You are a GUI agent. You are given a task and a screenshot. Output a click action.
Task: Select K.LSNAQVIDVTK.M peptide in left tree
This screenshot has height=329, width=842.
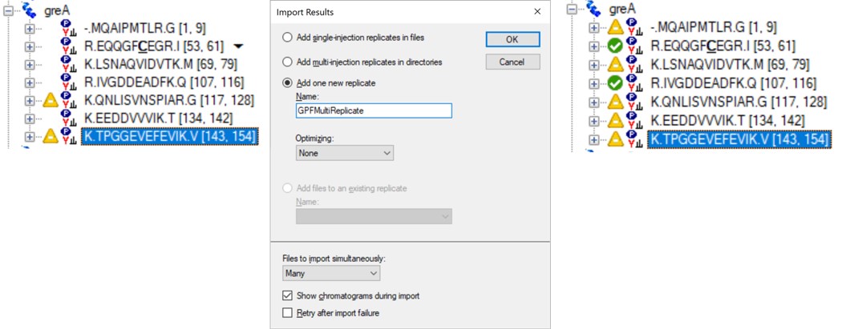point(161,64)
